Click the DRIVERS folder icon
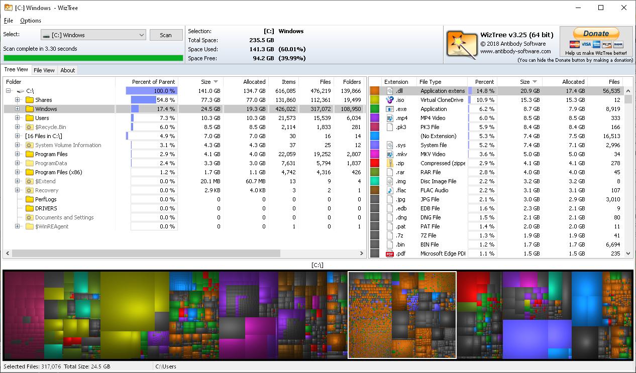Screen dimensions: 636x373 [x=30, y=208]
